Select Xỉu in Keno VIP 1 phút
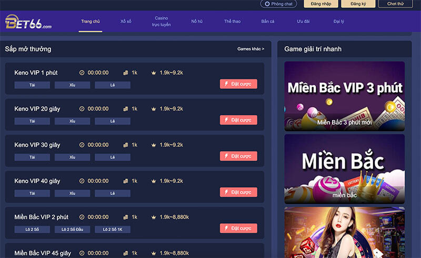Viewport: 421px width, 258px height. (x=72, y=85)
